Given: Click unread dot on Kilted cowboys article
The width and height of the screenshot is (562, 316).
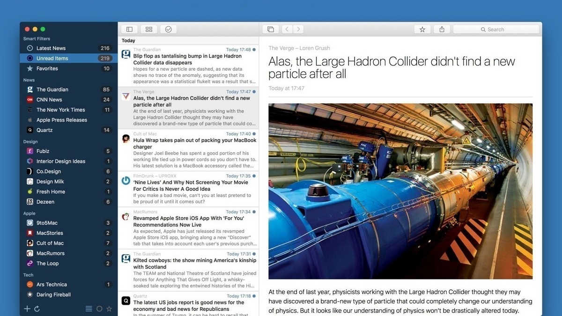Looking at the screenshot, I should 254,254.
